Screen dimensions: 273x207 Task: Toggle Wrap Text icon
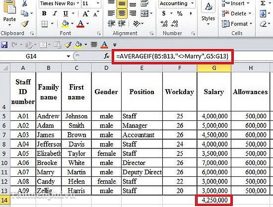tap(144, 3)
